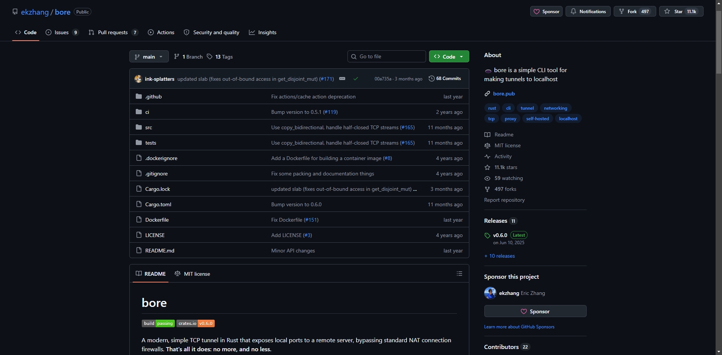Open the Cargo.toml file
The height and width of the screenshot is (355, 722).
[158, 204]
